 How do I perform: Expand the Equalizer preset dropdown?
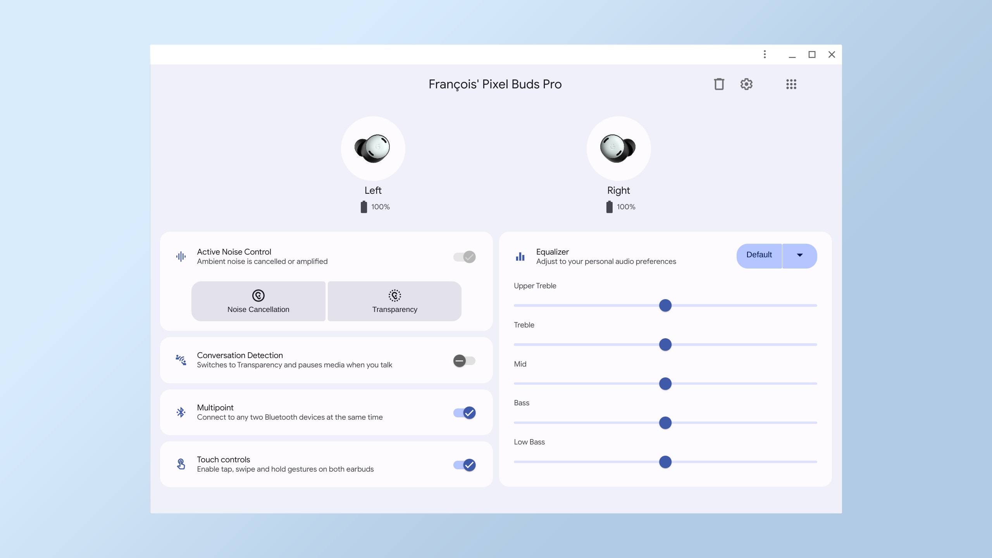click(799, 255)
